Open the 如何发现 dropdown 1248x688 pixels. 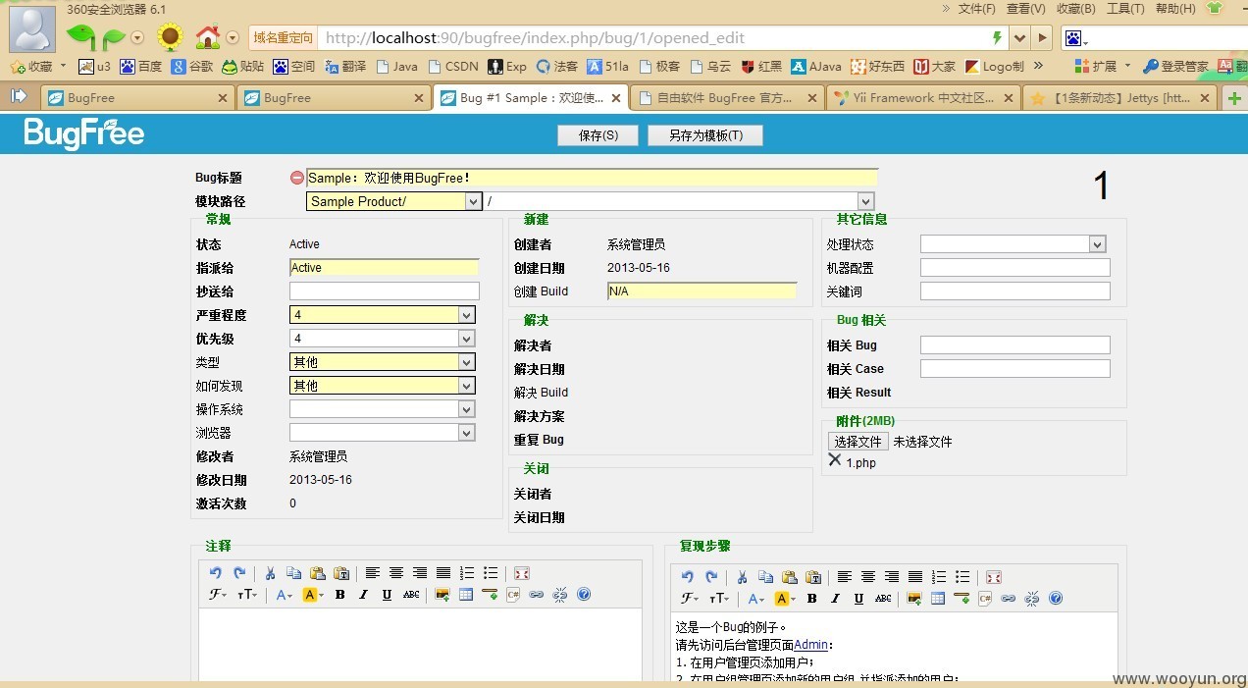(x=467, y=386)
